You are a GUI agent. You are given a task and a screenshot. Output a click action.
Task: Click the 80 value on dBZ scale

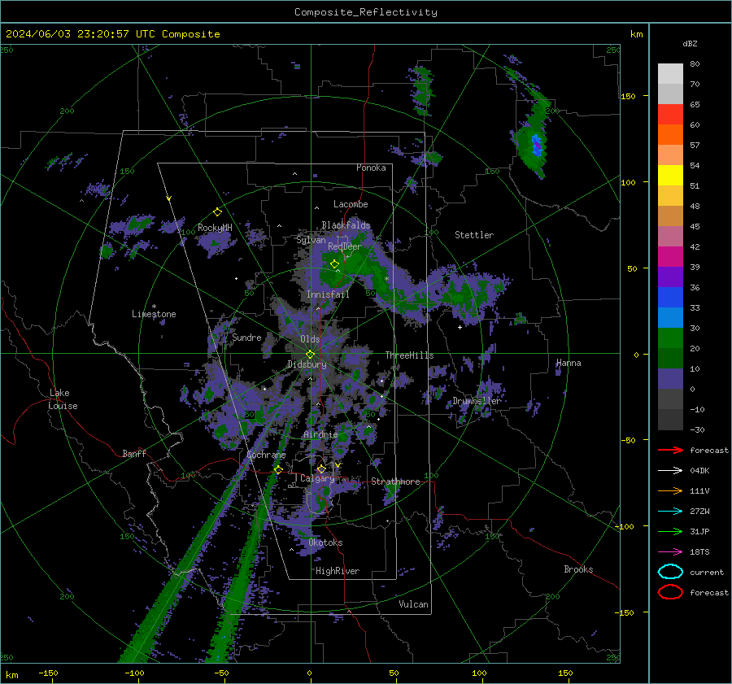click(x=695, y=64)
